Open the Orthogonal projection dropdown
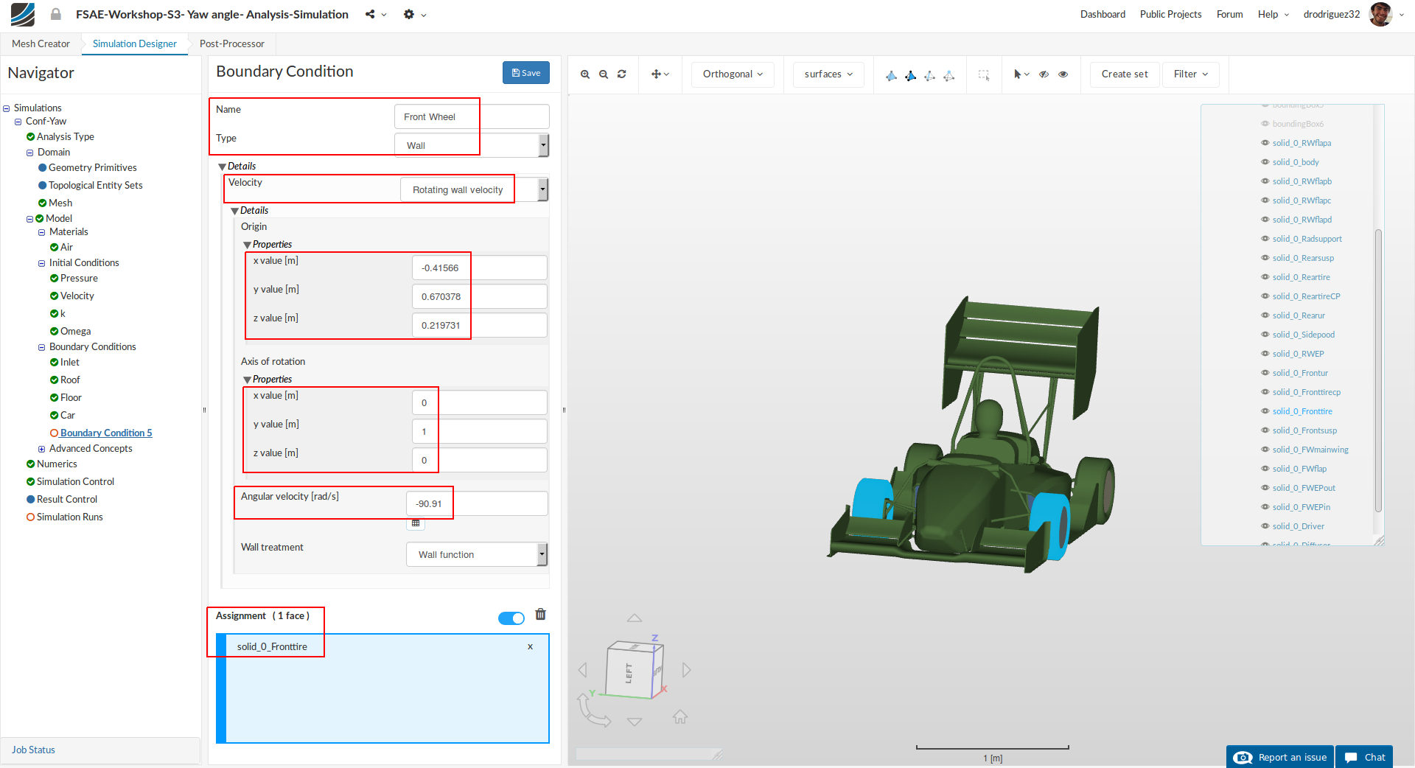The image size is (1415, 768). pos(733,74)
